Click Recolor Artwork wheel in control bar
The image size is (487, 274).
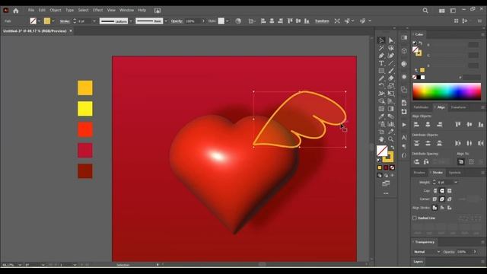tap(238, 21)
